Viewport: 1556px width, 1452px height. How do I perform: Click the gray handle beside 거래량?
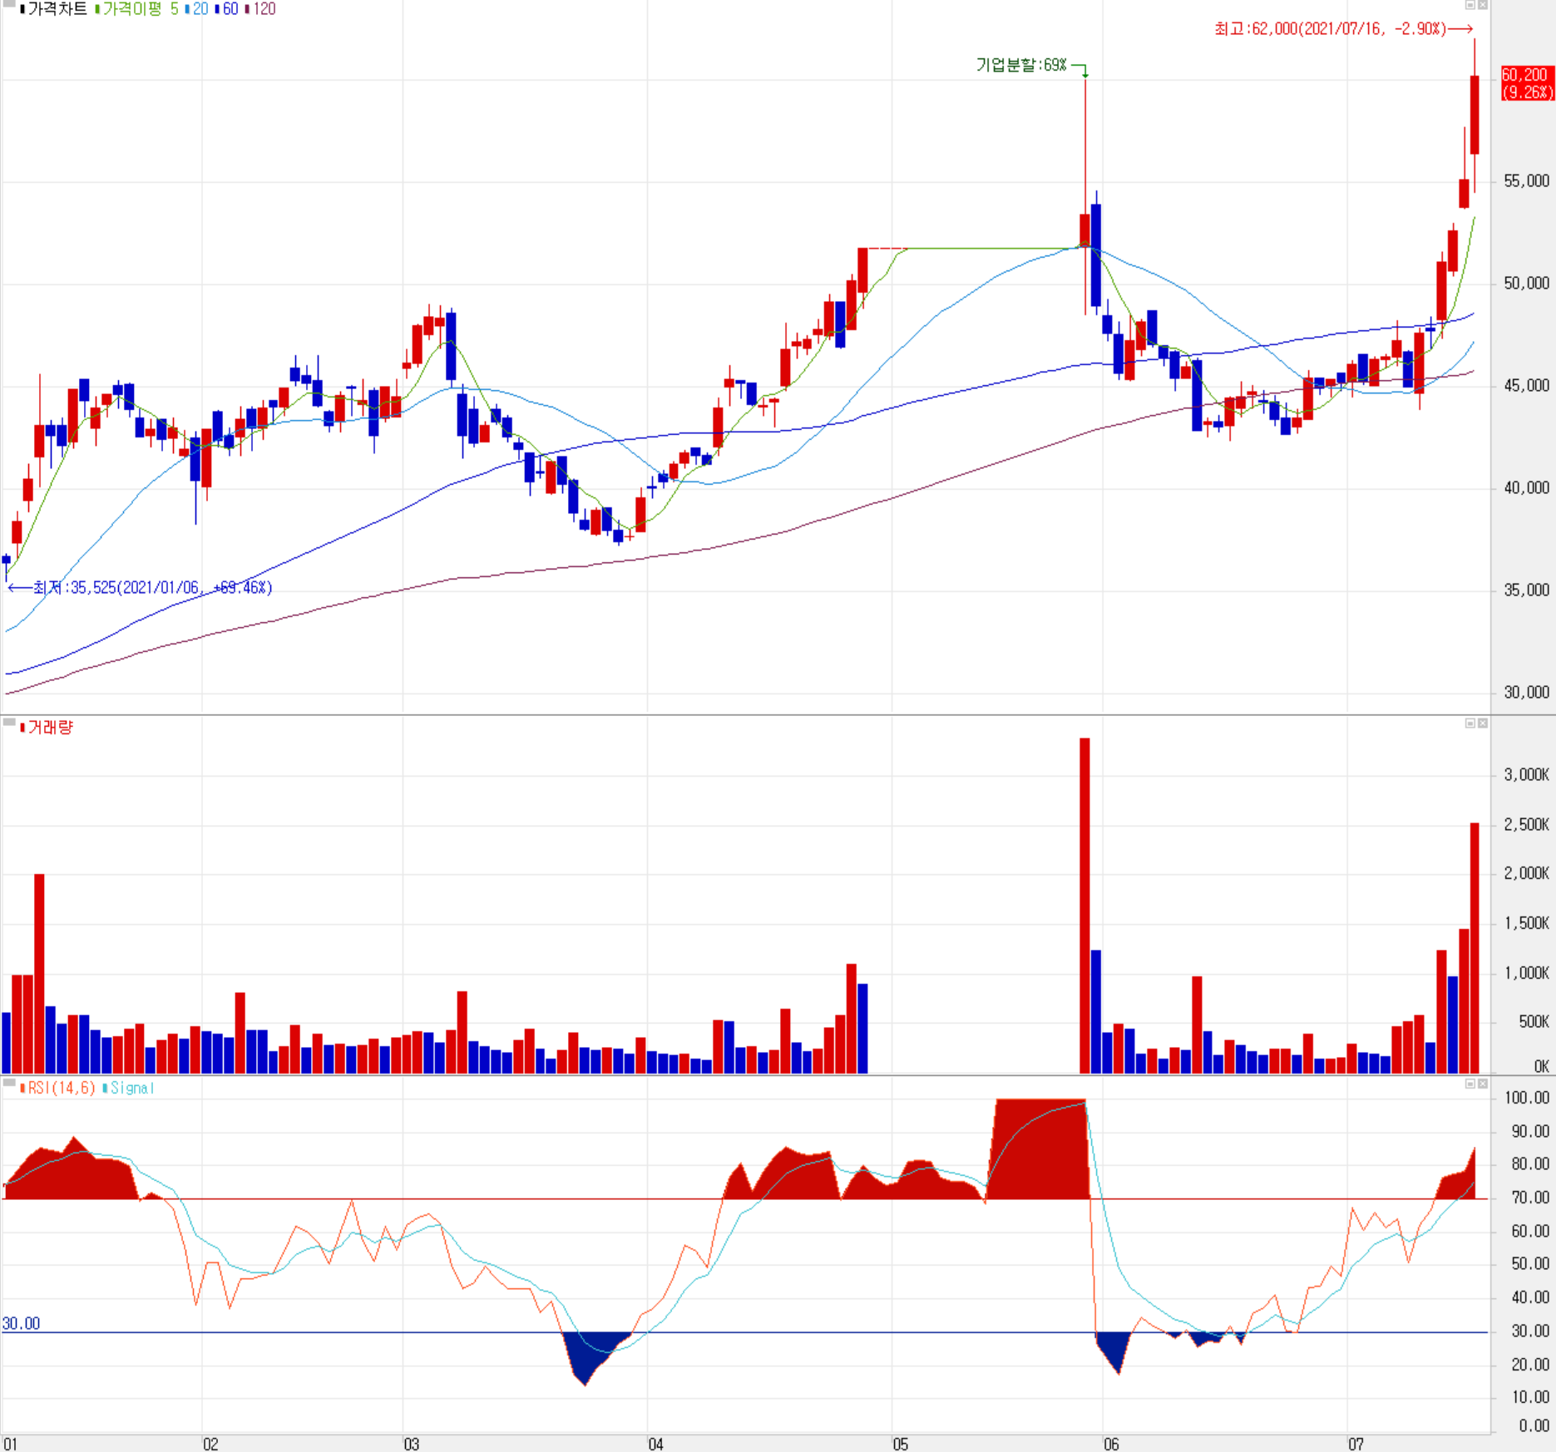pyautogui.click(x=9, y=723)
